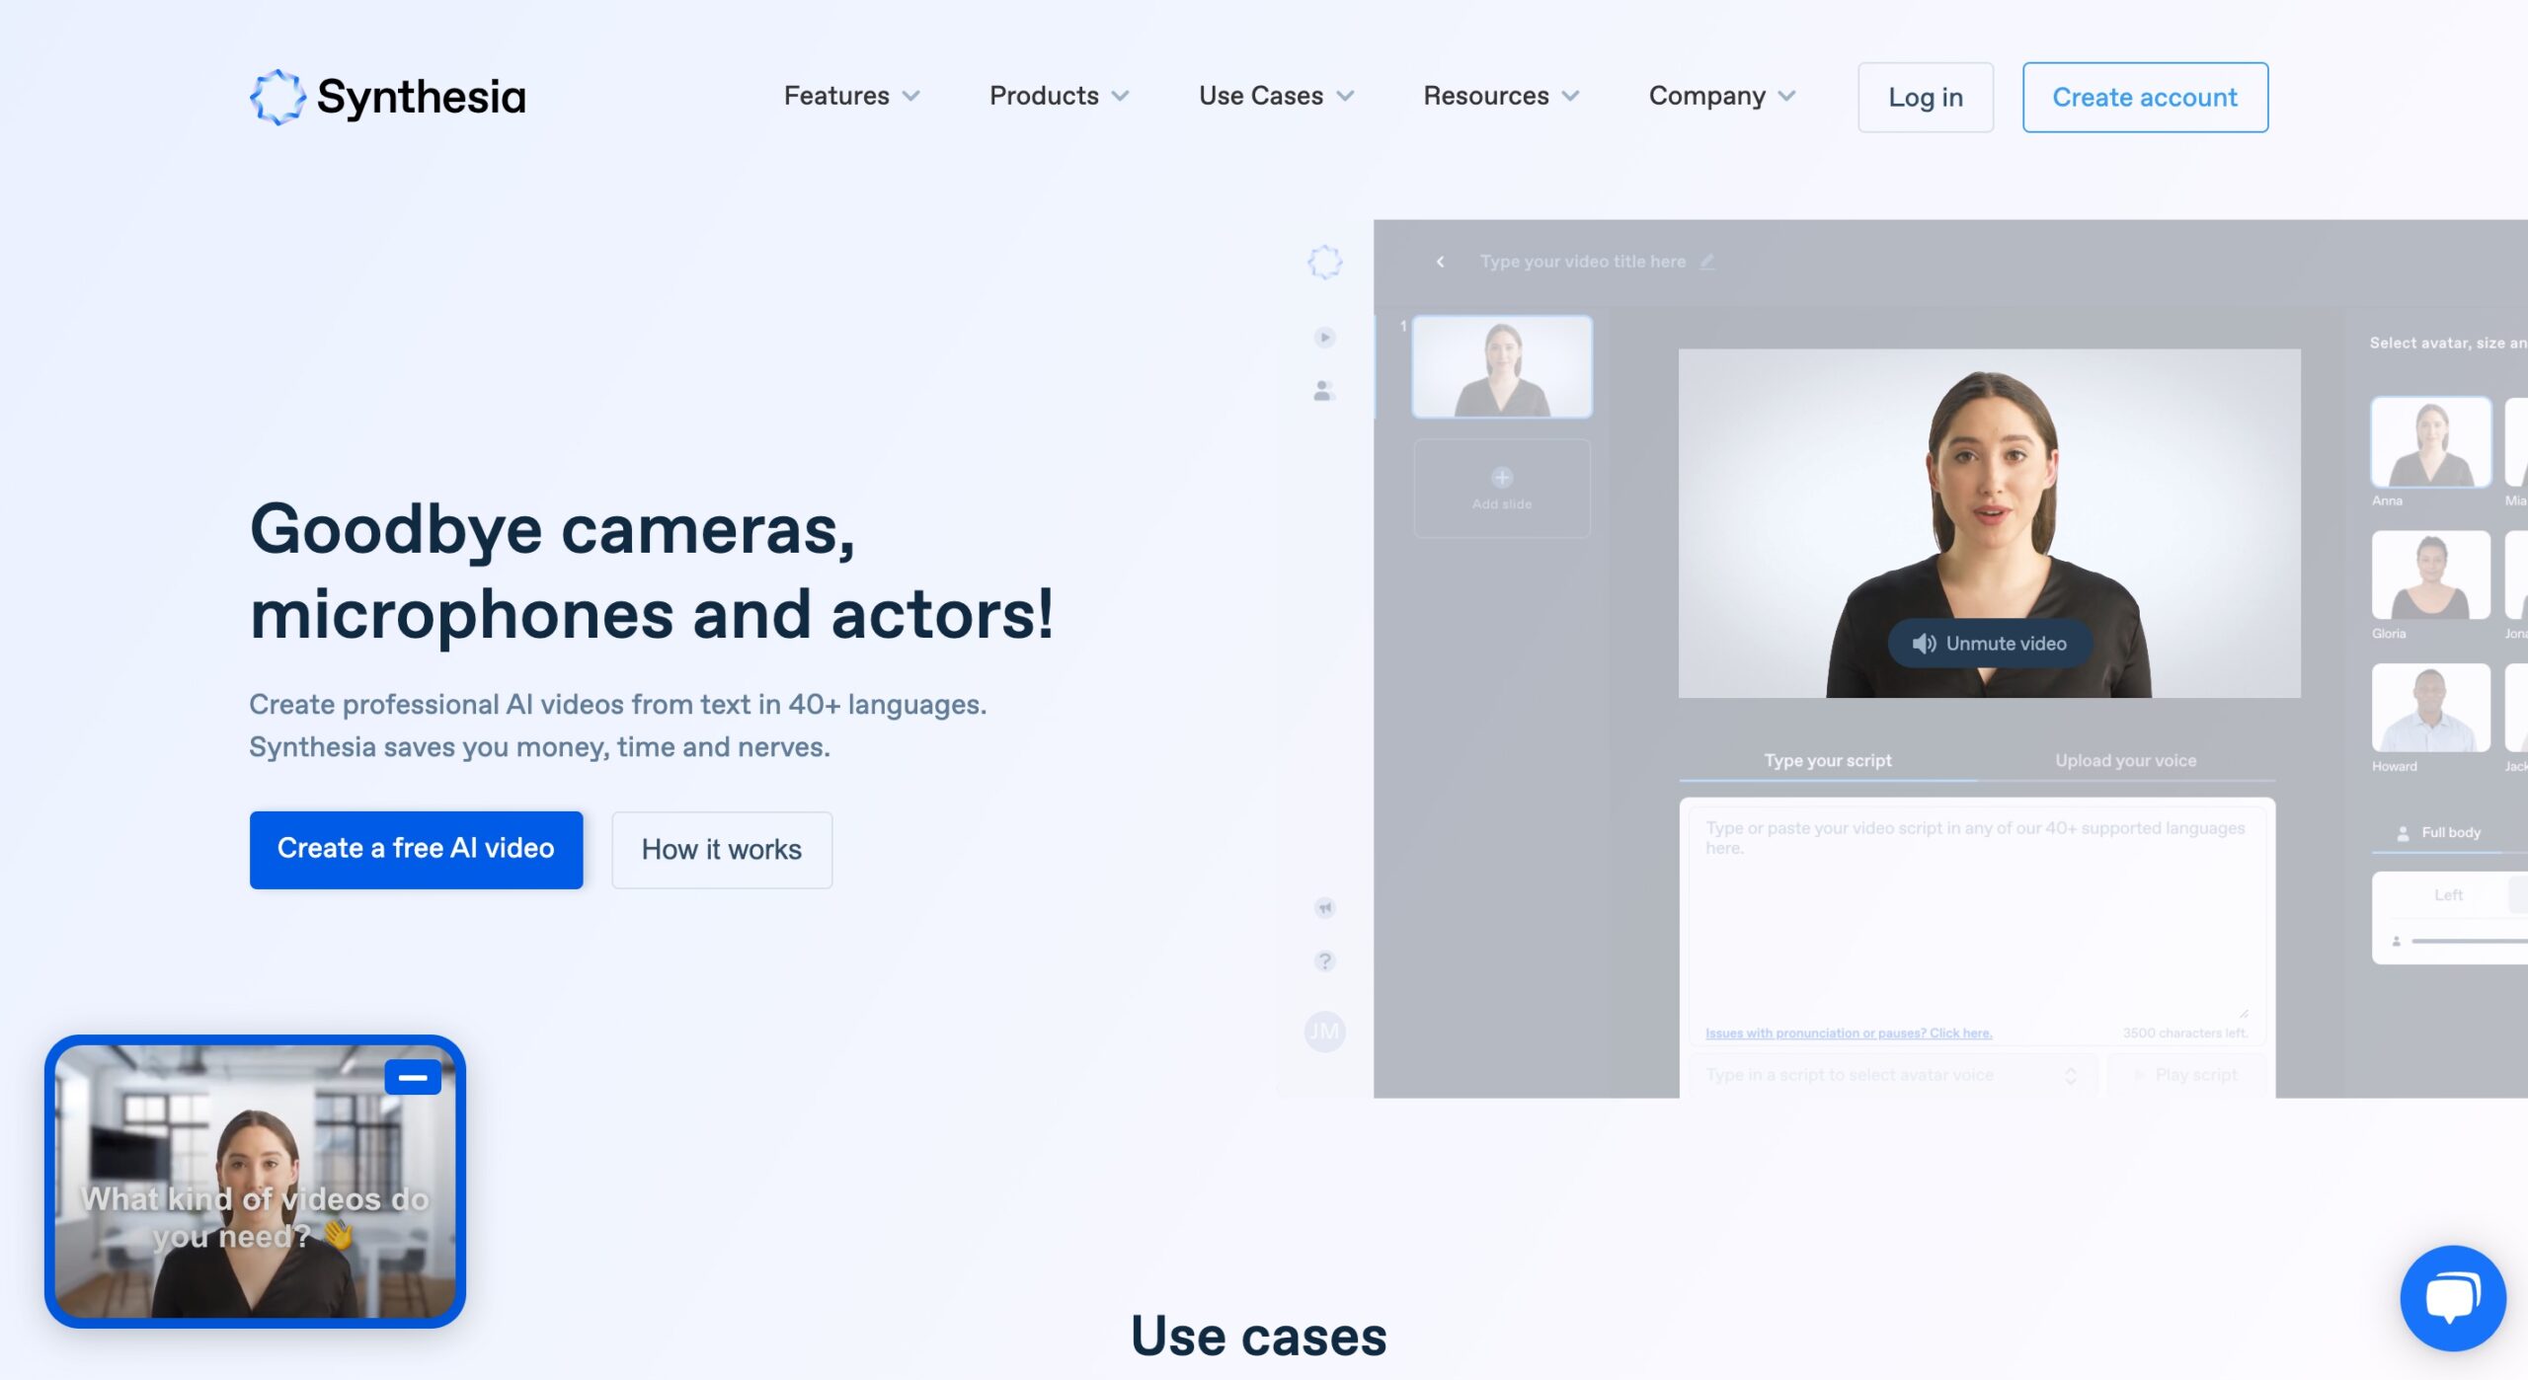Click the help question mark icon

[x=1324, y=960]
